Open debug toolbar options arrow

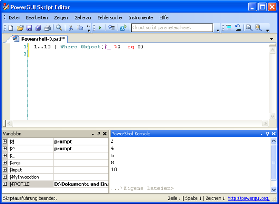[218, 30]
